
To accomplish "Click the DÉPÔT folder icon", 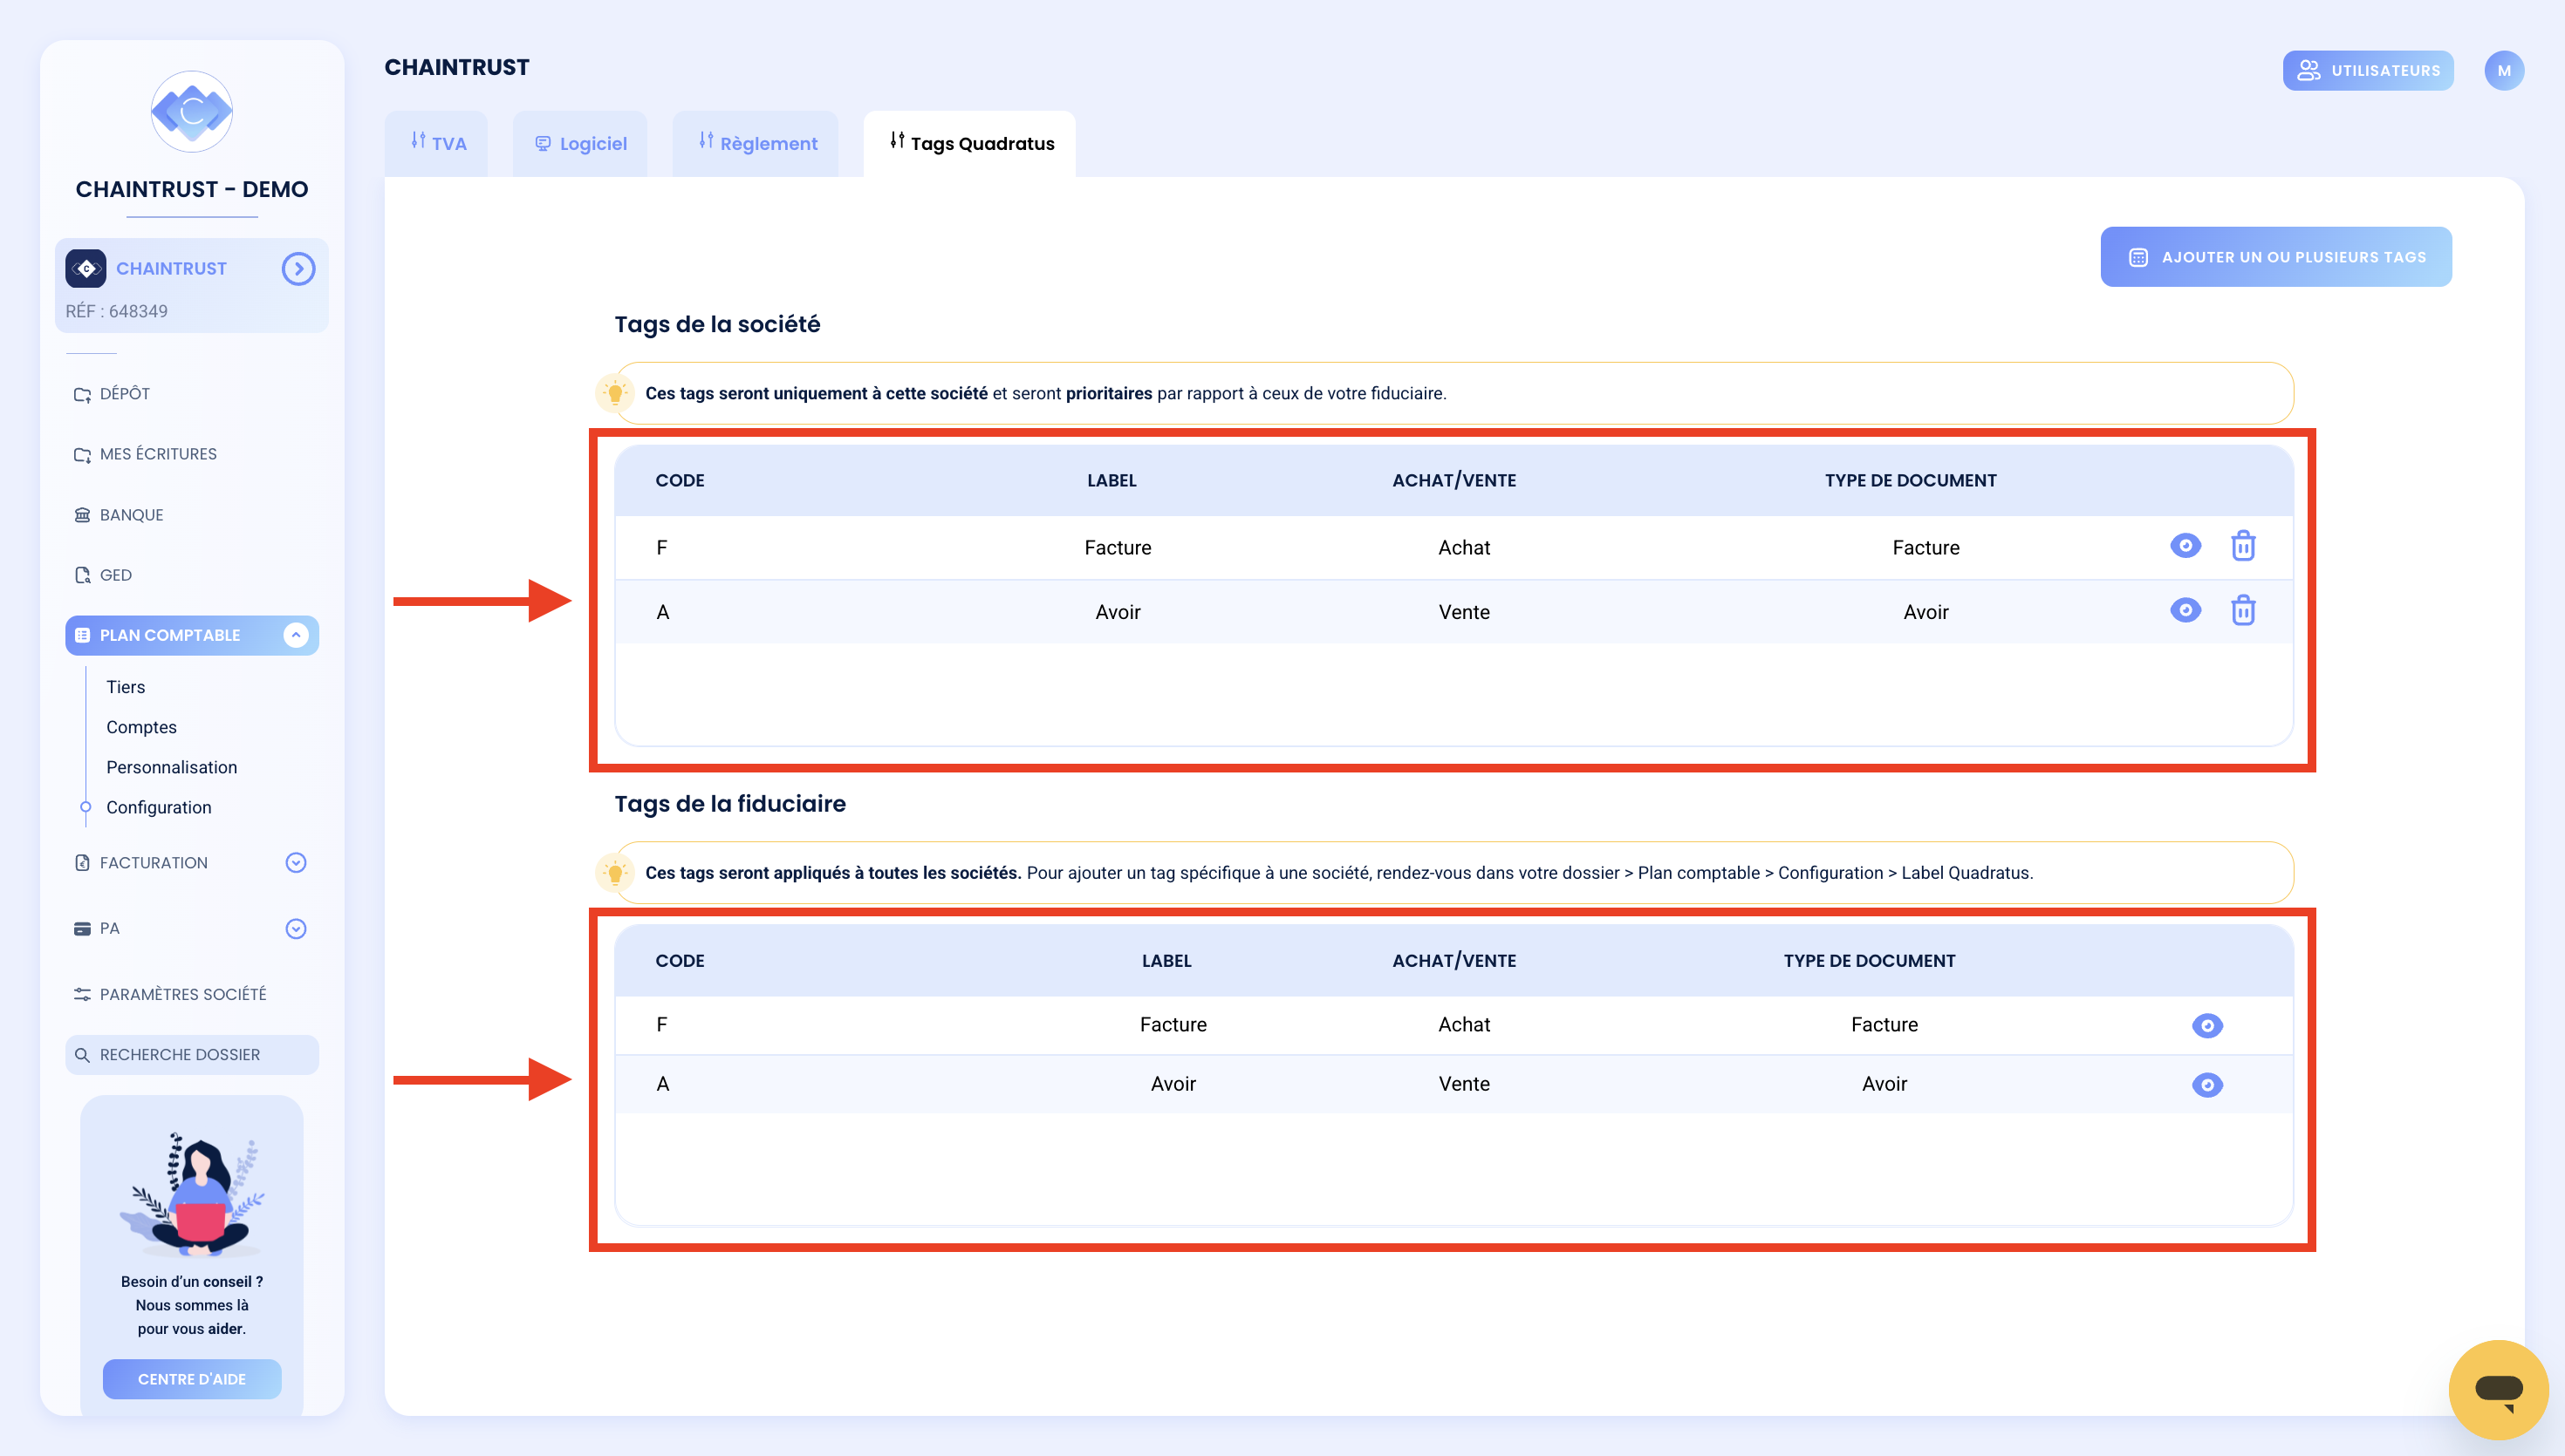I will tap(82, 395).
